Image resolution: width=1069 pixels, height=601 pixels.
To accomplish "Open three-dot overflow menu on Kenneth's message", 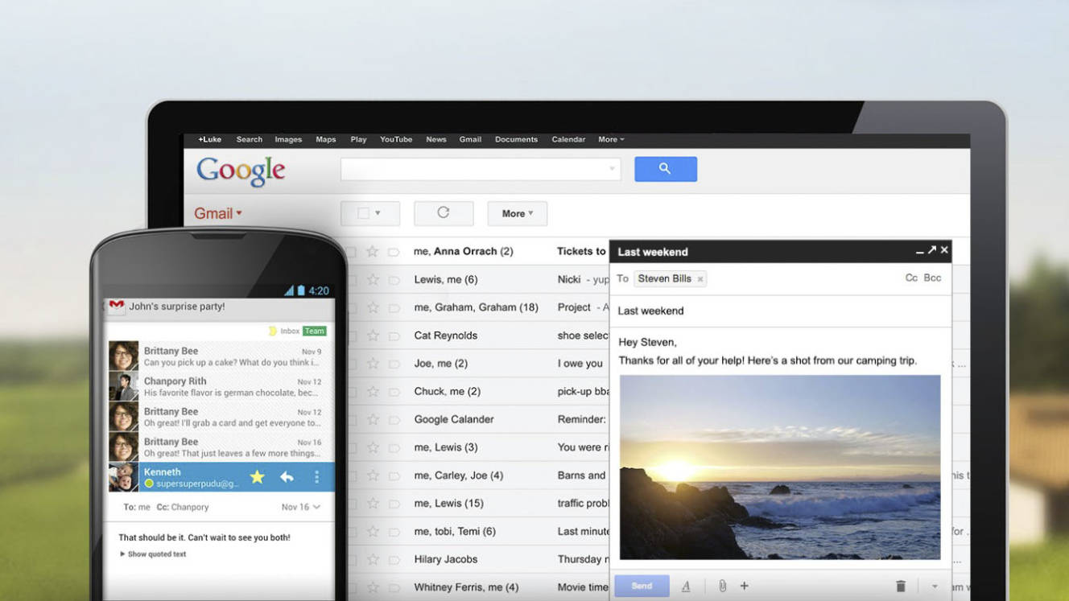I will [316, 477].
